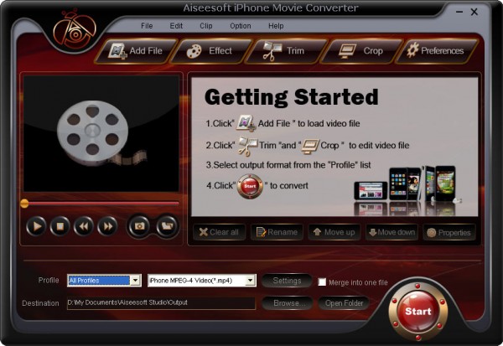Click the iPhone devices image

coord(408,189)
